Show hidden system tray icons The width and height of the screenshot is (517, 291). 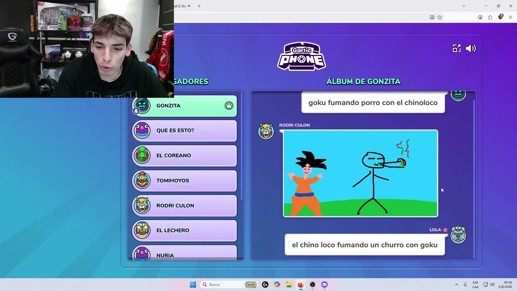[x=456, y=285]
